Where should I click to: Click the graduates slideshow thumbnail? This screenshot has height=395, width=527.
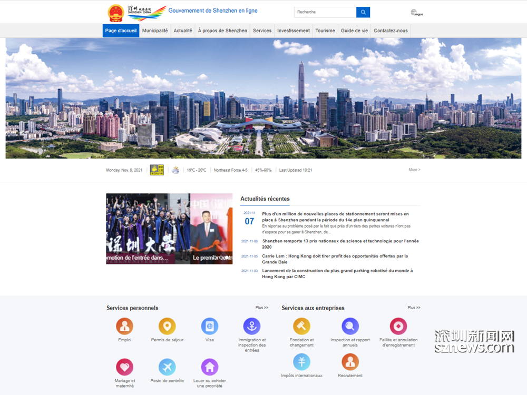tap(148, 229)
